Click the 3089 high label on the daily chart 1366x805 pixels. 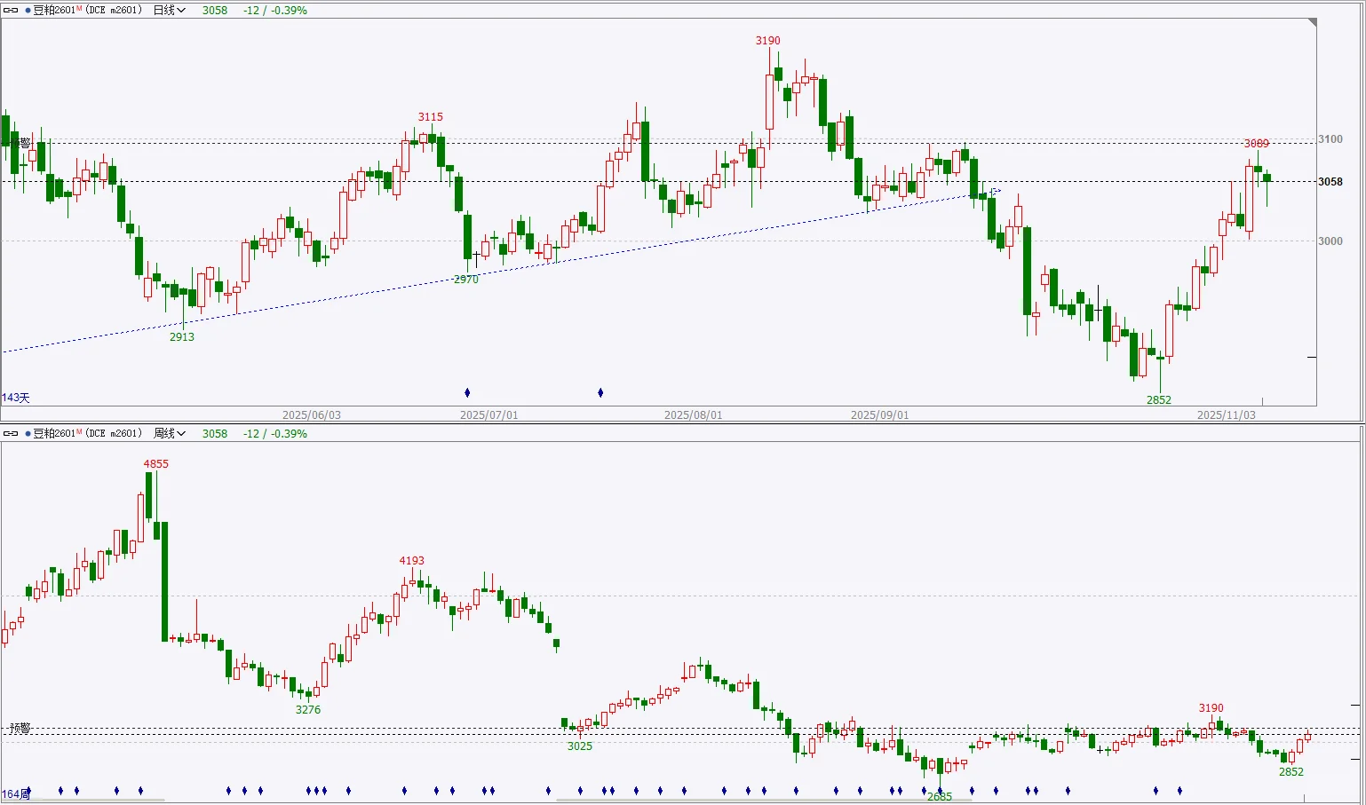(1257, 144)
